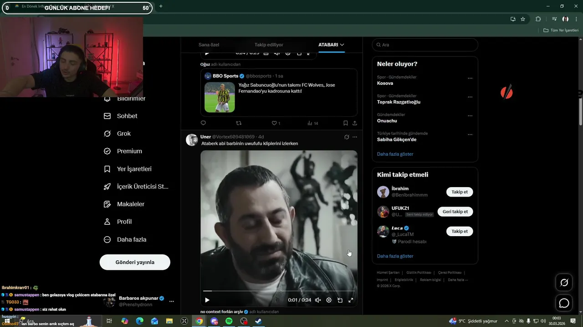Click the Ara search field on X
Screen dimensions: 583x327
425,45
